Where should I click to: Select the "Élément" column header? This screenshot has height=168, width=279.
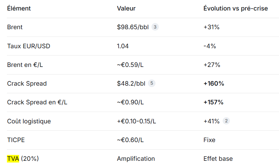(x=19, y=9)
